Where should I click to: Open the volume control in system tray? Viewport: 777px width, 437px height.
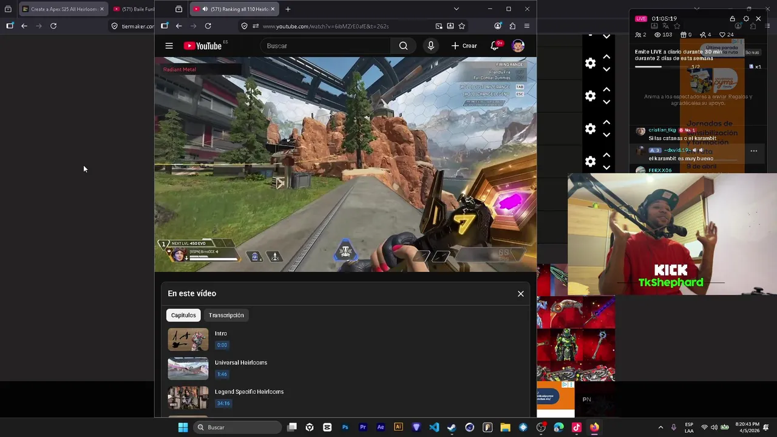tap(714, 427)
